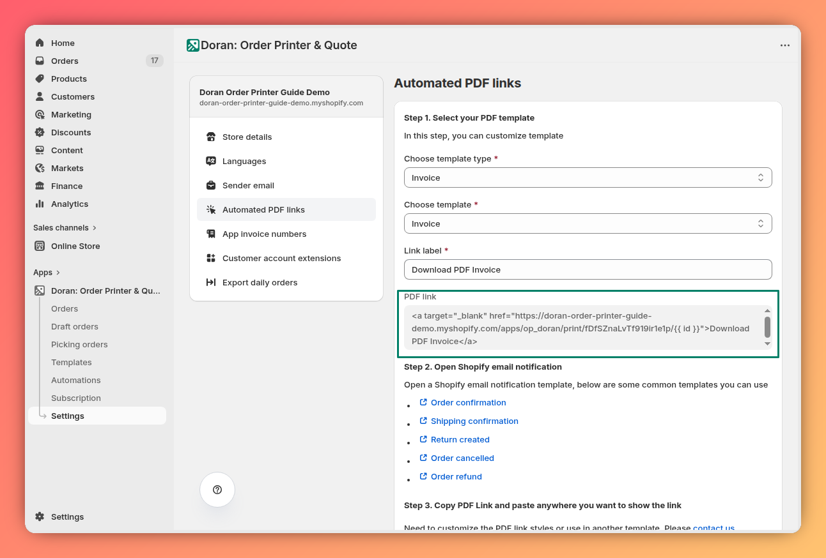Open the Order confirmation template link
The width and height of the screenshot is (826, 558).
468,402
